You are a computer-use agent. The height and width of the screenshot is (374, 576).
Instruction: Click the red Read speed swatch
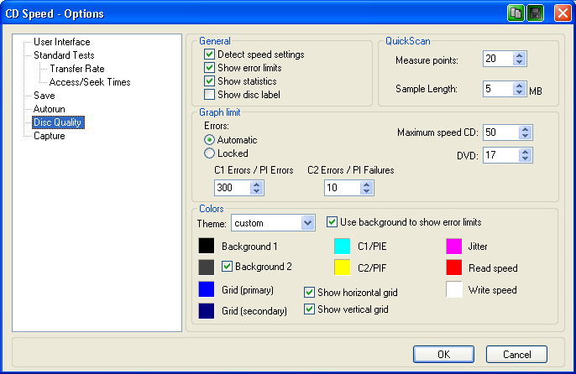tap(453, 268)
